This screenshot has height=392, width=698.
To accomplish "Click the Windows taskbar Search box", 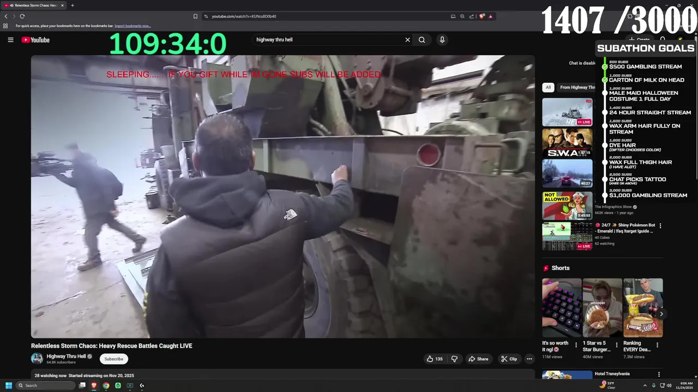I will 45,385.
